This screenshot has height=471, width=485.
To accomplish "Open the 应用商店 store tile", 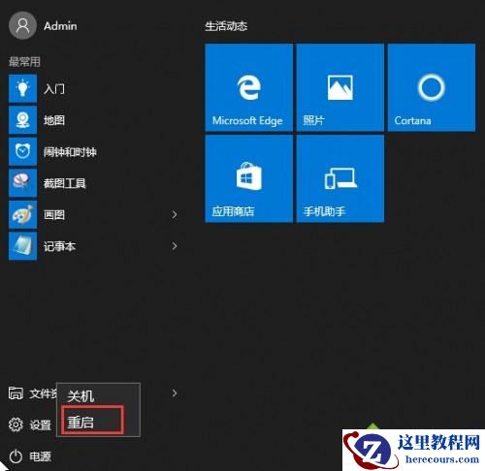I will coord(248,178).
